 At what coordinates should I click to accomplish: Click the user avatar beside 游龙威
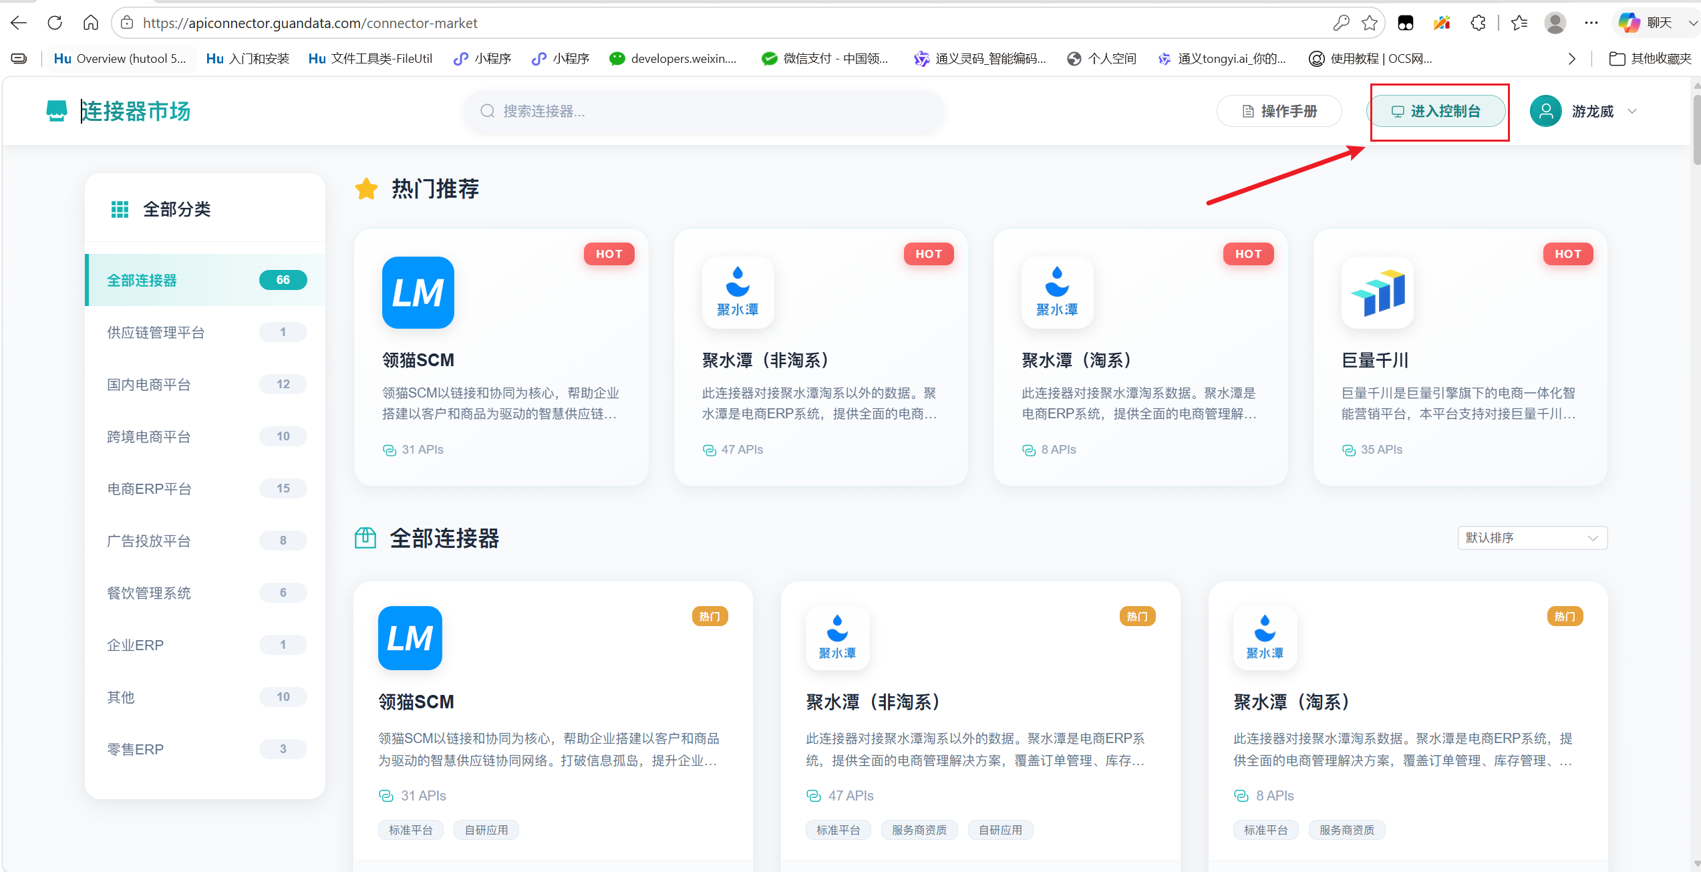point(1546,111)
